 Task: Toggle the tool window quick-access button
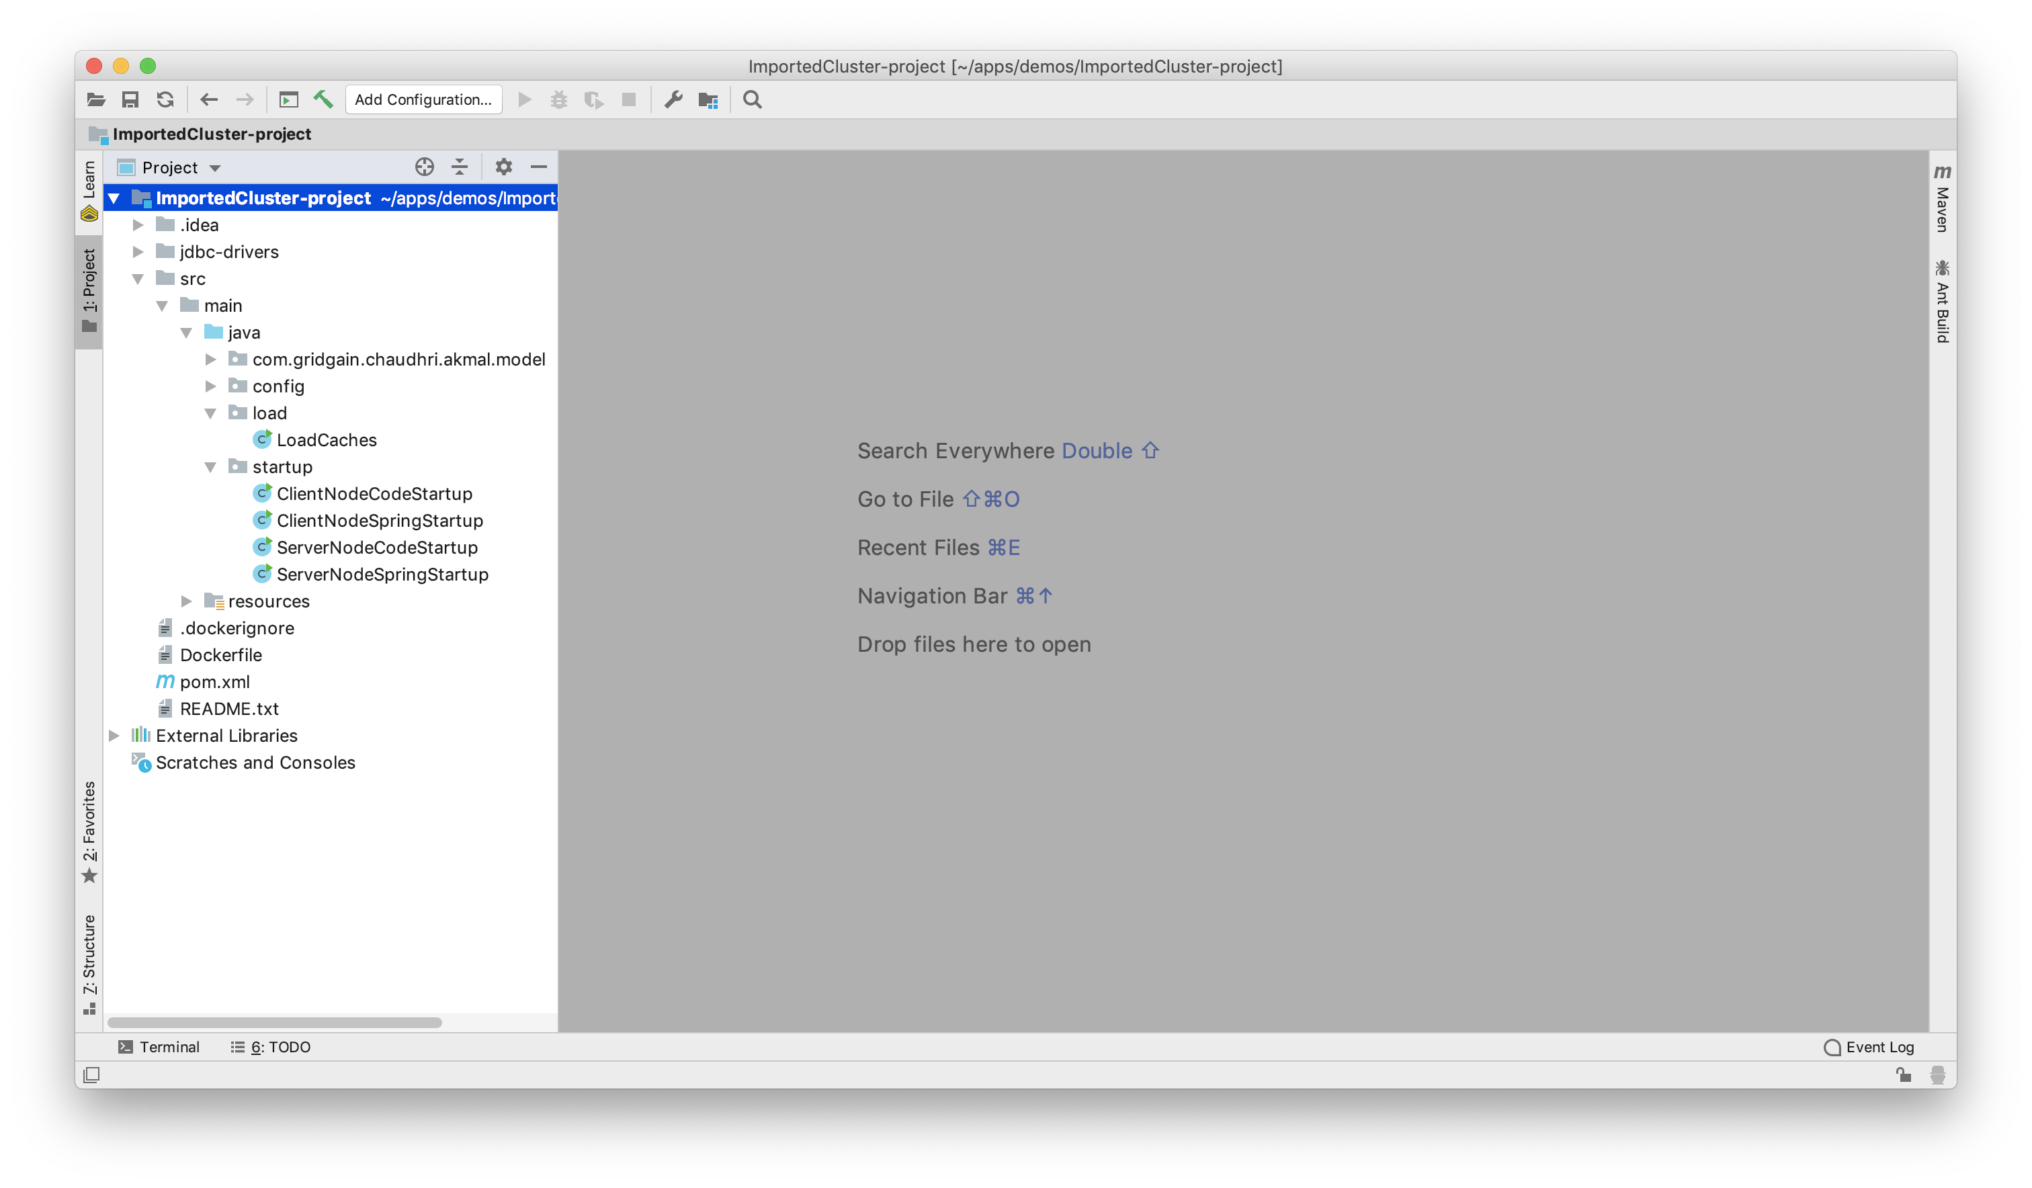pyautogui.click(x=91, y=1074)
